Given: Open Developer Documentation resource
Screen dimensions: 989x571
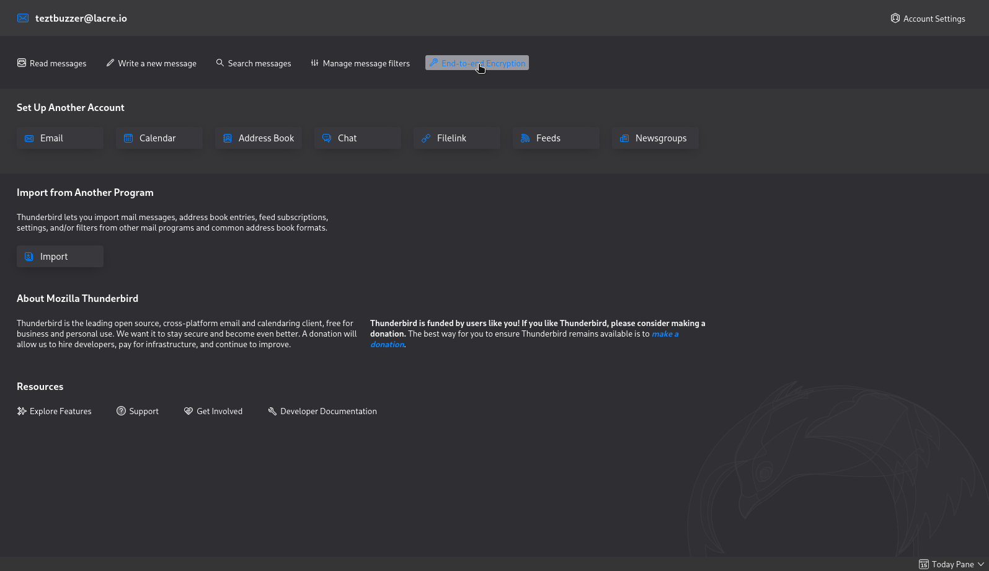Looking at the screenshot, I should [x=322, y=412].
